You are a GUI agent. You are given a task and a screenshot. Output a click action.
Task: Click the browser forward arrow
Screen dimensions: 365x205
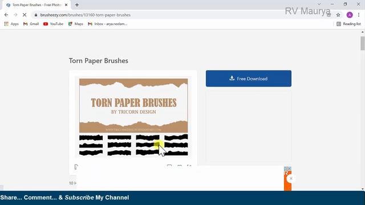tap(15, 15)
